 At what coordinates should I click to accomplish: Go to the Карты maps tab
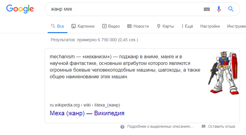165,26
